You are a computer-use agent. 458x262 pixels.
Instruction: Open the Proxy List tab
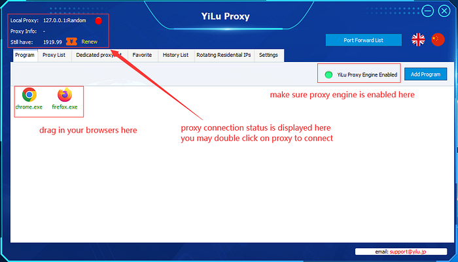(54, 55)
